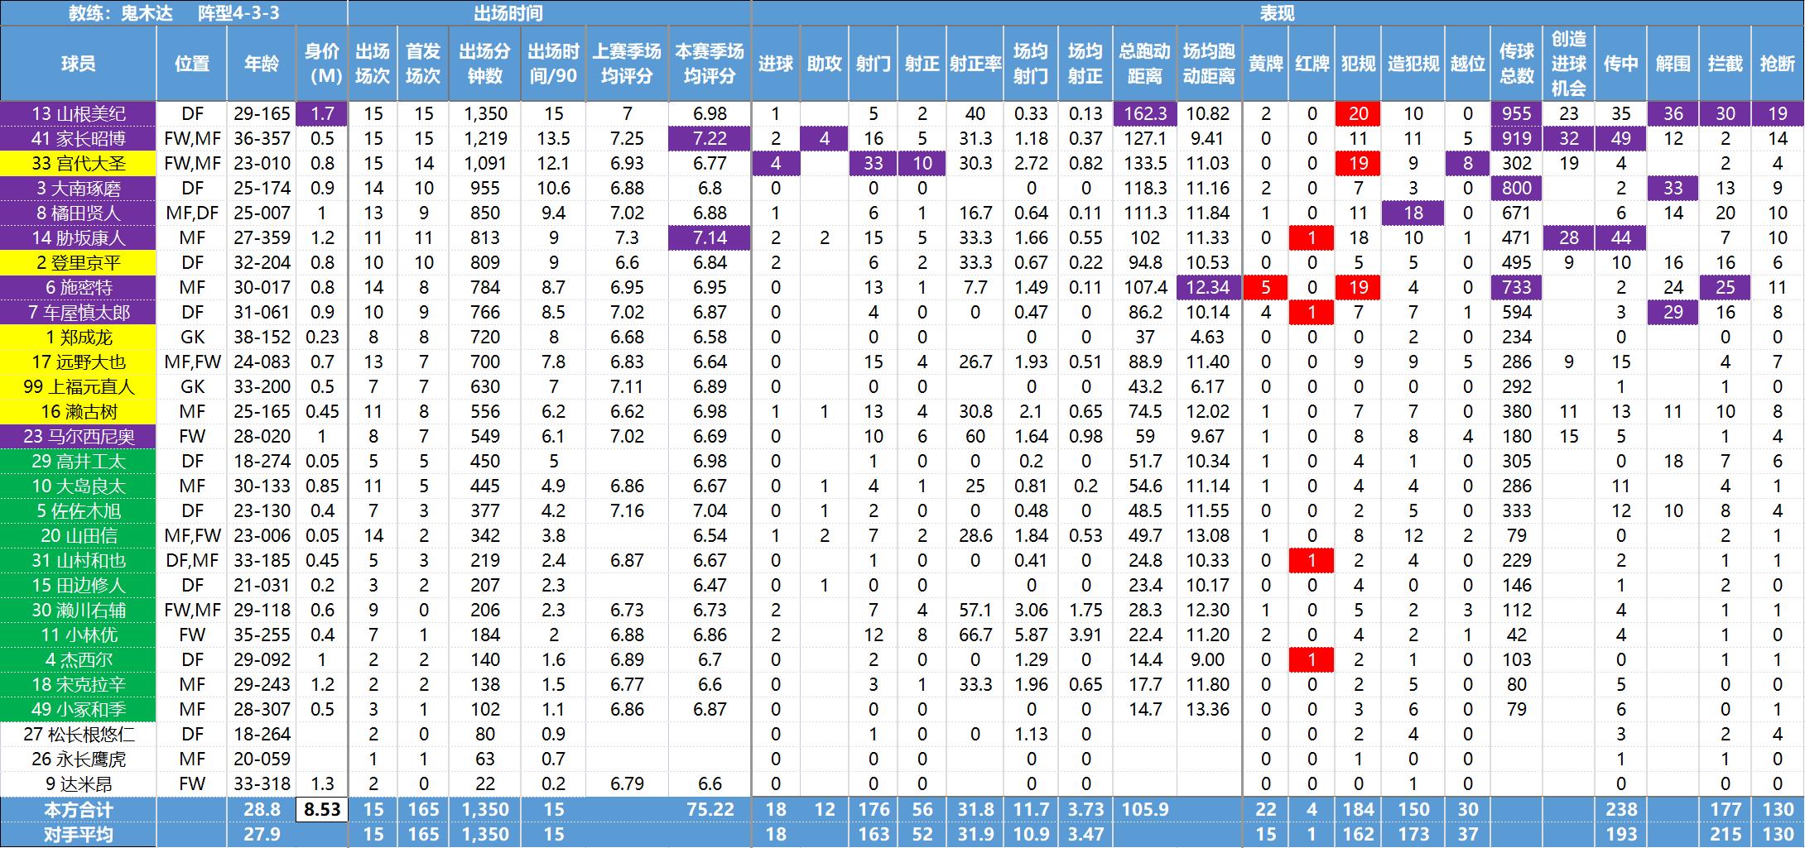
Task: Select player 41 家长昭博
Action: (79, 138)
